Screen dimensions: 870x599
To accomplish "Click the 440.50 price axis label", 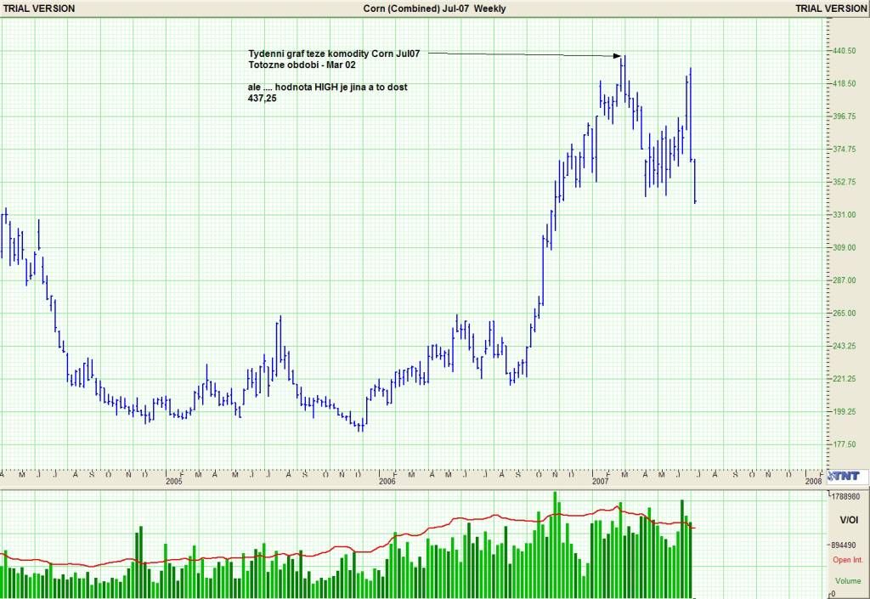I will 844,50.
